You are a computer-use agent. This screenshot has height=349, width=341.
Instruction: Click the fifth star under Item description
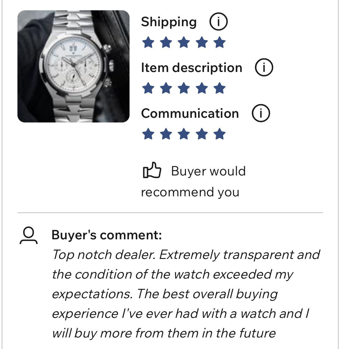click(220, 88)
